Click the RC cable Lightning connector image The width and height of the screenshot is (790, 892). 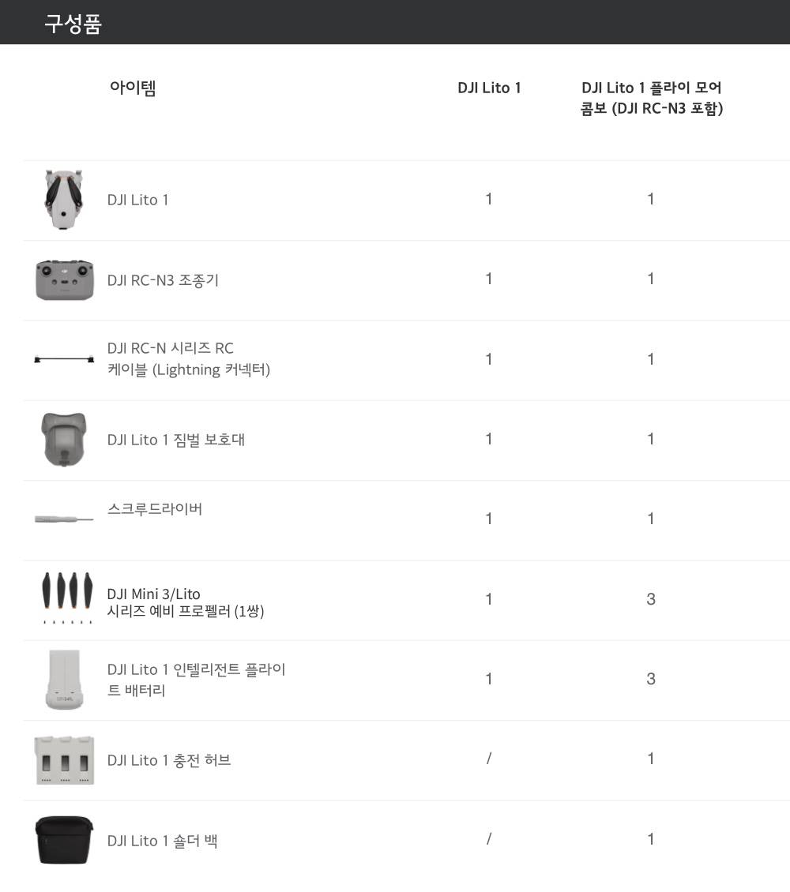pos(64,360)
